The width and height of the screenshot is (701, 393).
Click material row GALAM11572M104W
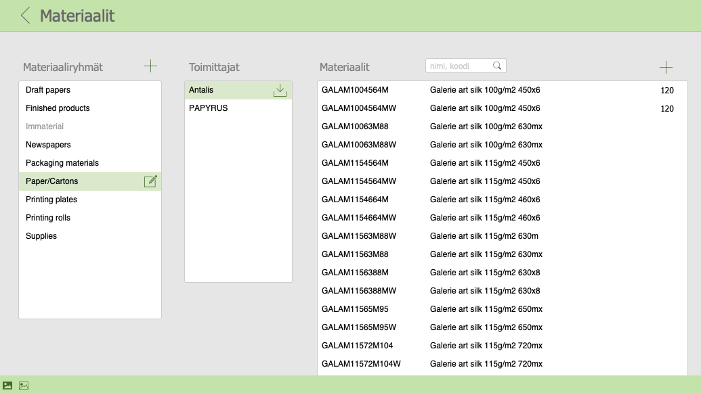point(361,364)
